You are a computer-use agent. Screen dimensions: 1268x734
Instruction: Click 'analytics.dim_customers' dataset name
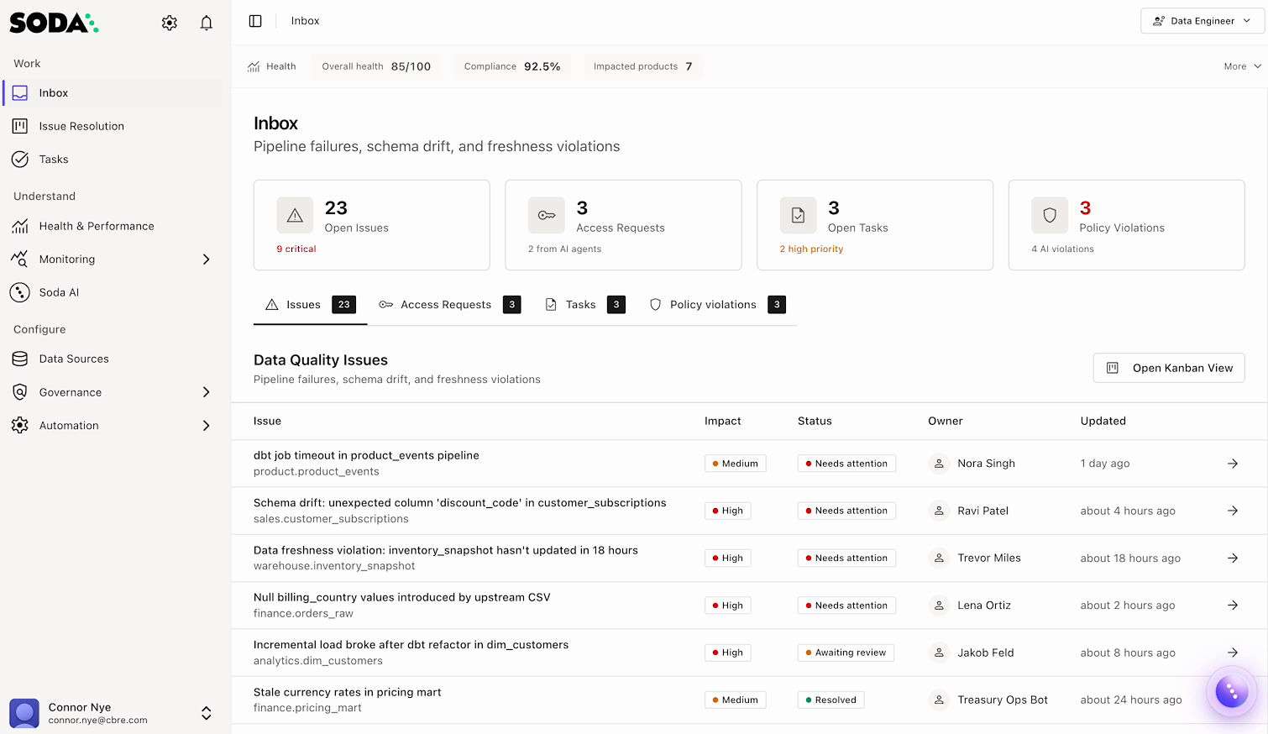click(x=318, y=661)
